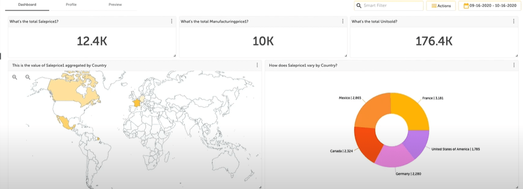This screenshot has width=523, height=189.
Task: Switch to the Preview tab
Action: [115, 4]
